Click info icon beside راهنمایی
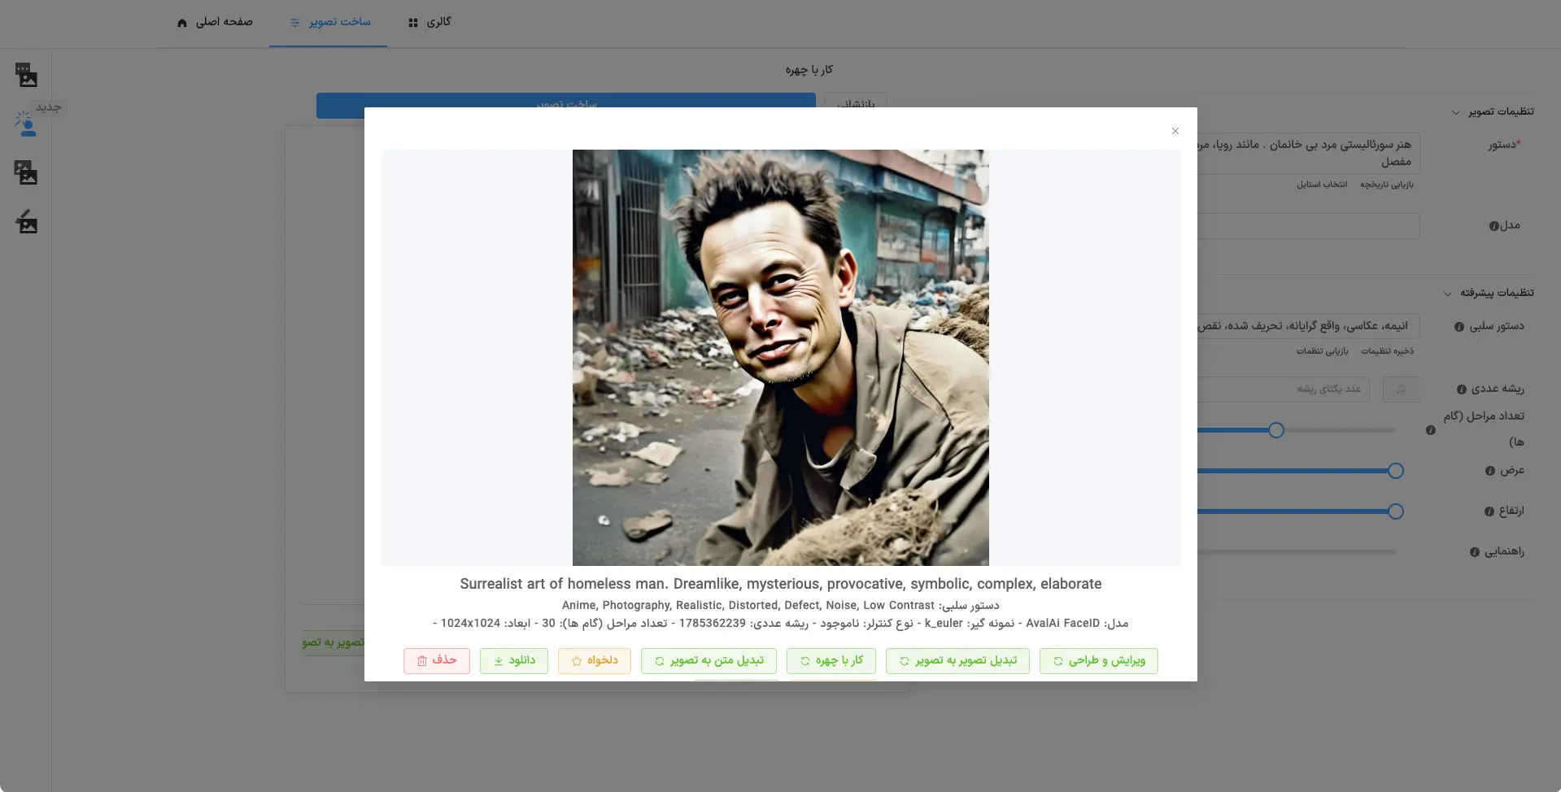 point(1475,552)
